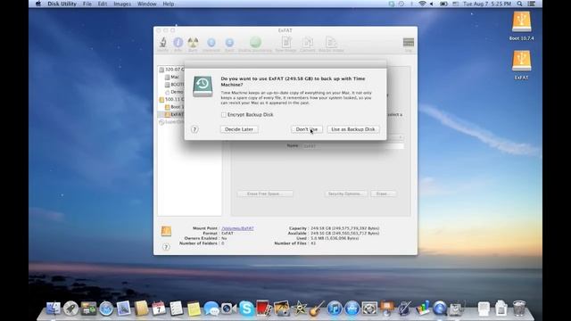The width and height of the screenshot is (571, 321).
Task: Click Use as Backup Disk button
Action: [353, 129]
